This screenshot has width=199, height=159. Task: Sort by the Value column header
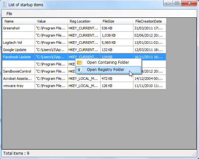click(x=51, y=21)
